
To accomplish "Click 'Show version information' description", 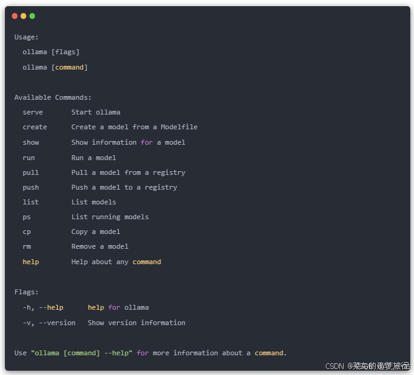I will tap(136, 323).
